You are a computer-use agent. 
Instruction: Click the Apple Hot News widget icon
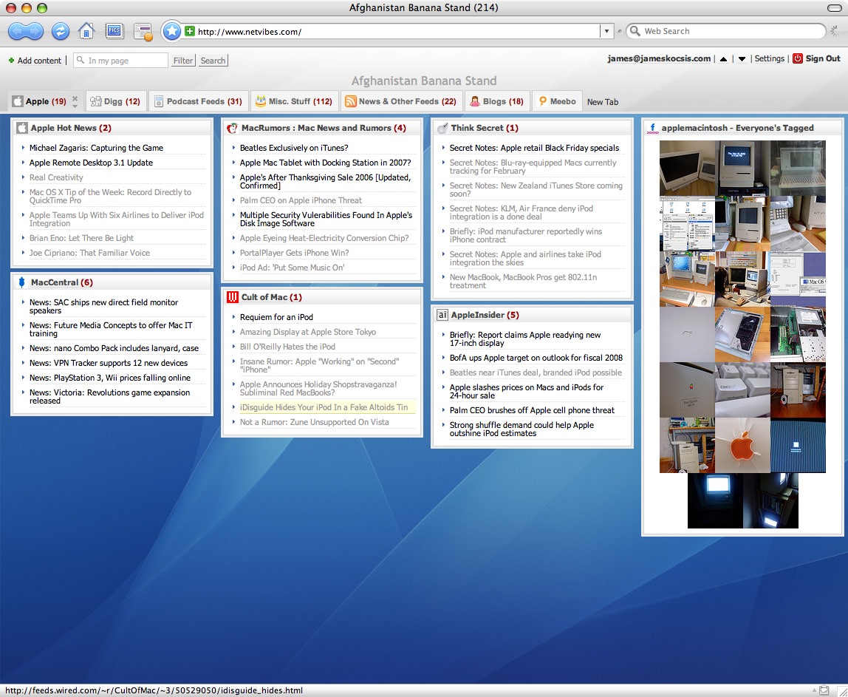pyautogui.click(x=21, y=128)
